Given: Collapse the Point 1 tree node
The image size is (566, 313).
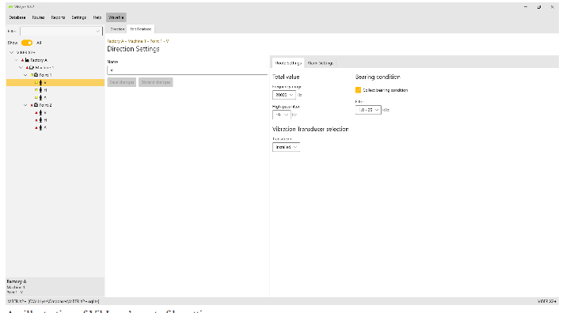Looking at the screenshot, I should 25,75.
